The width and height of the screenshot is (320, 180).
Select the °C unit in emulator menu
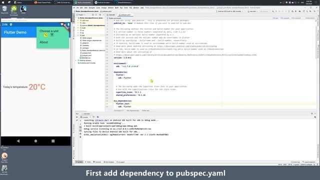[45, 35]
